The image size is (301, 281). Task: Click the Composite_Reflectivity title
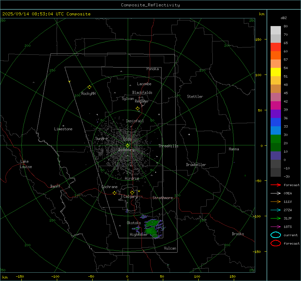coord(150,5)
